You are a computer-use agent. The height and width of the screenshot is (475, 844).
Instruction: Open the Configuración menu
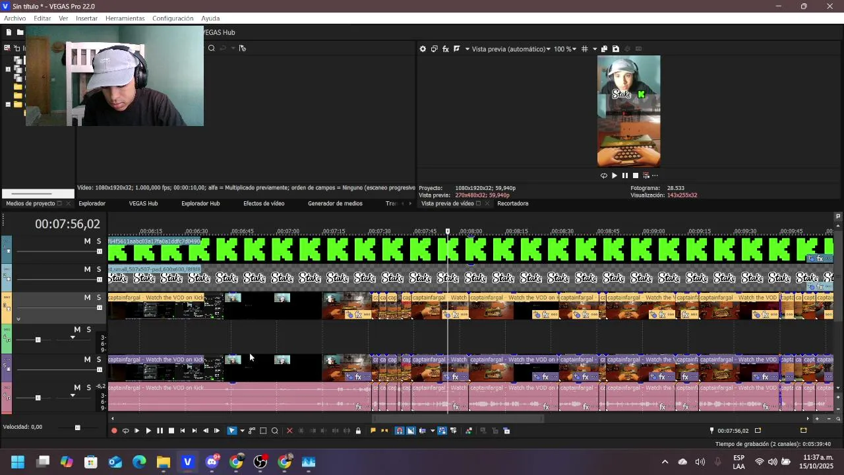[173, 18]
